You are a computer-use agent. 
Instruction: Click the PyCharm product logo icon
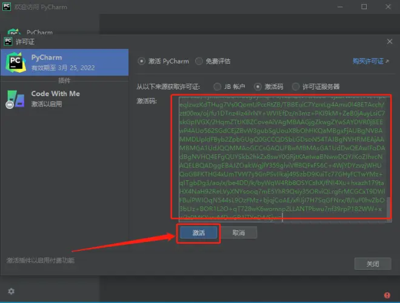coord(16,62)
